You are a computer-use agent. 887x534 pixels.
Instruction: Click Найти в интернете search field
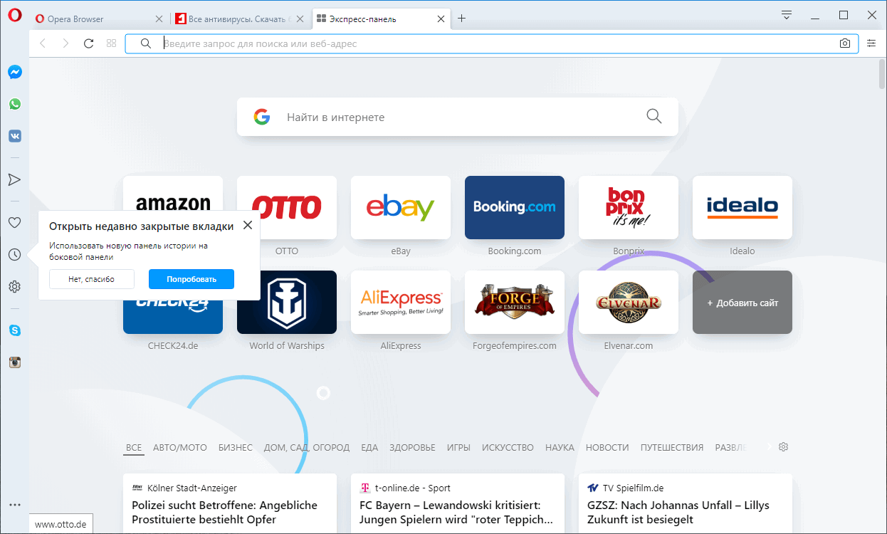click(x=458, y=117)
